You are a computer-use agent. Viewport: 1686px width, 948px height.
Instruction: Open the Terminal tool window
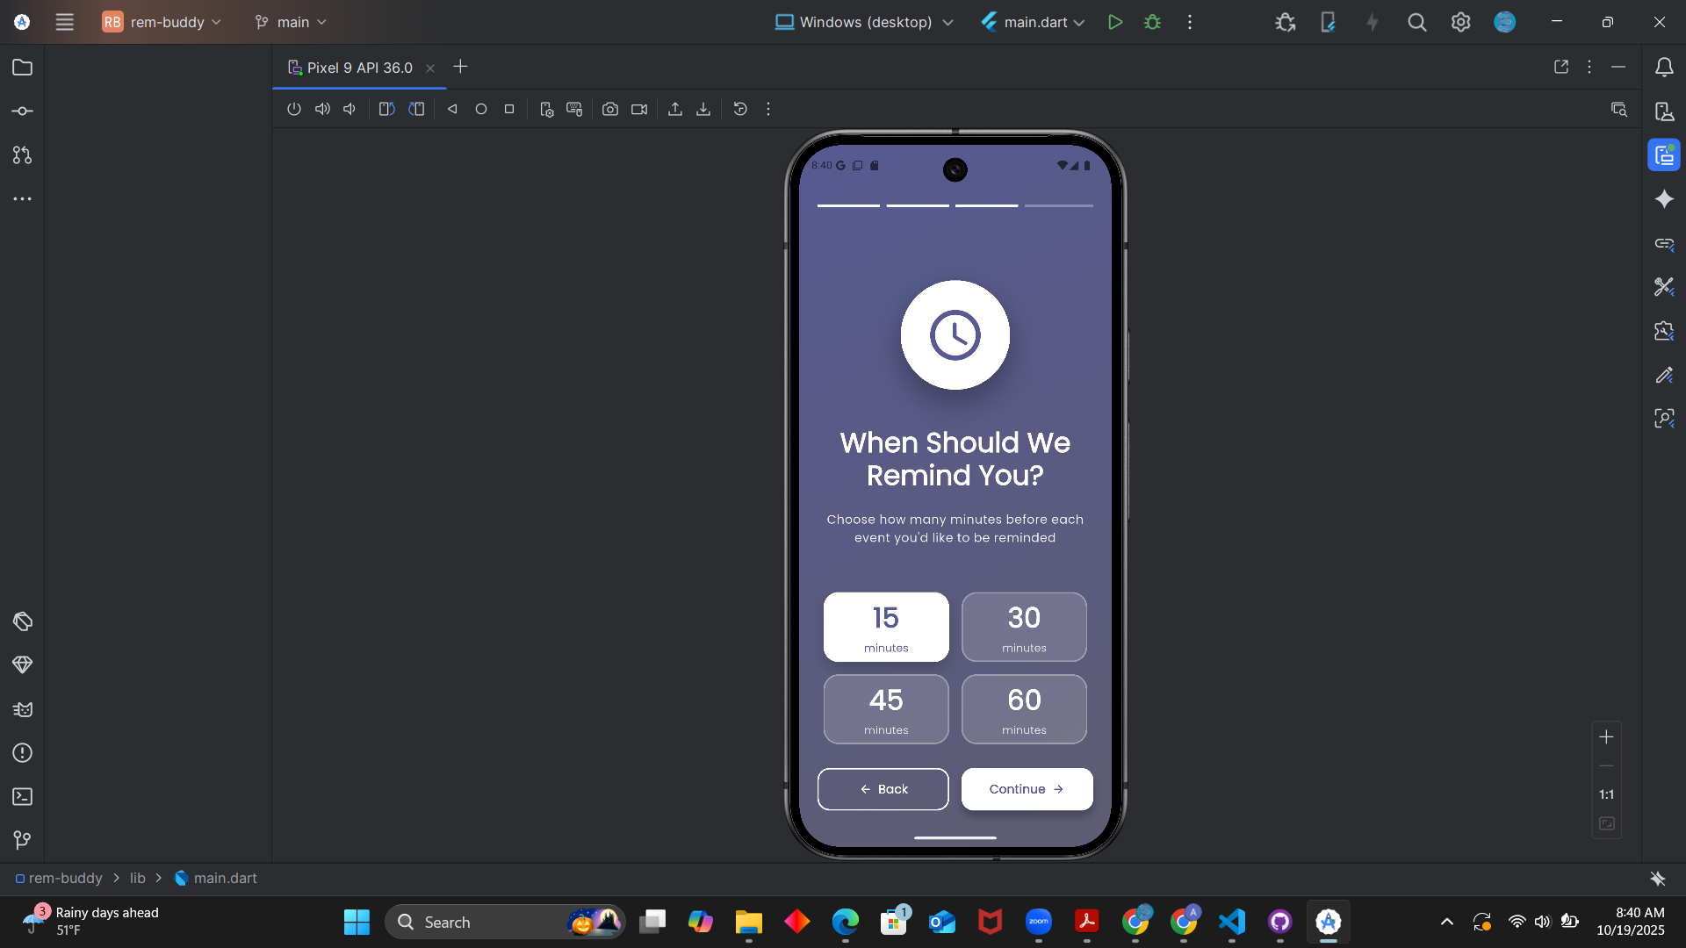tap(23, 796)
